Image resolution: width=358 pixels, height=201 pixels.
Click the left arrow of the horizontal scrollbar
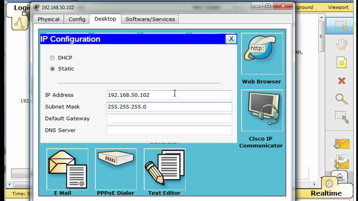(10, 185)
